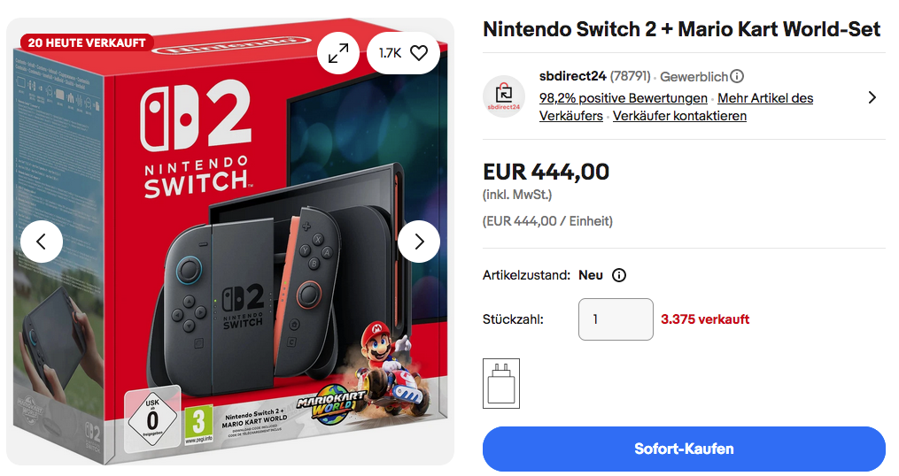Expand seller details with the chevron arrow
The width and height of the screenshot is (899, 476).
click(872, 97)
